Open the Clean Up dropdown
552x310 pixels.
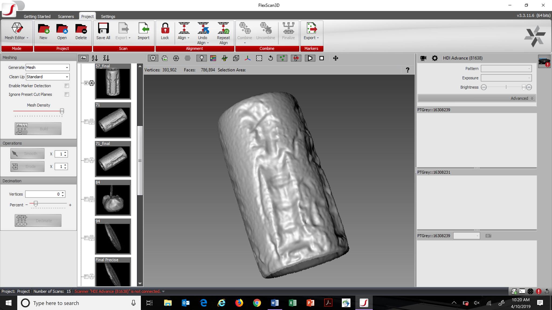(x=66, y=77)
